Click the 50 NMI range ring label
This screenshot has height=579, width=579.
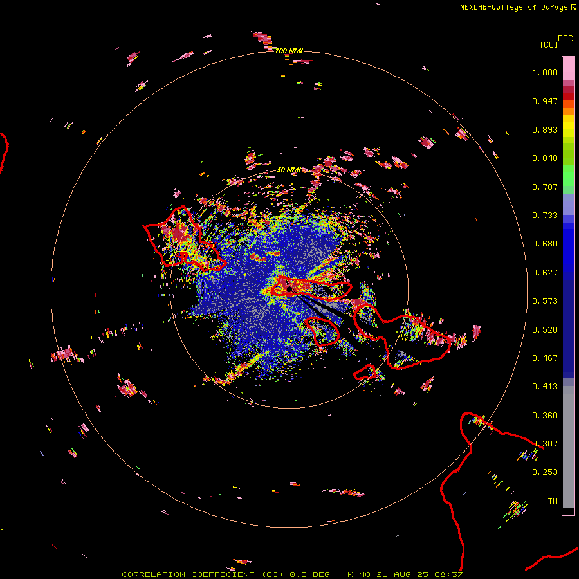click(289, 170)
